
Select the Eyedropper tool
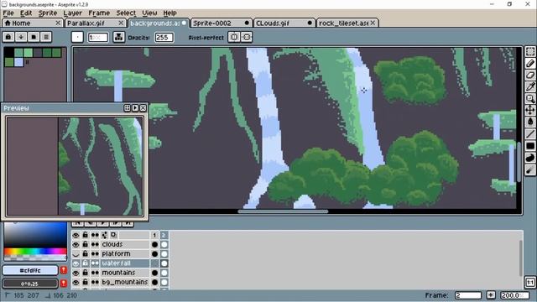[530, 86]
